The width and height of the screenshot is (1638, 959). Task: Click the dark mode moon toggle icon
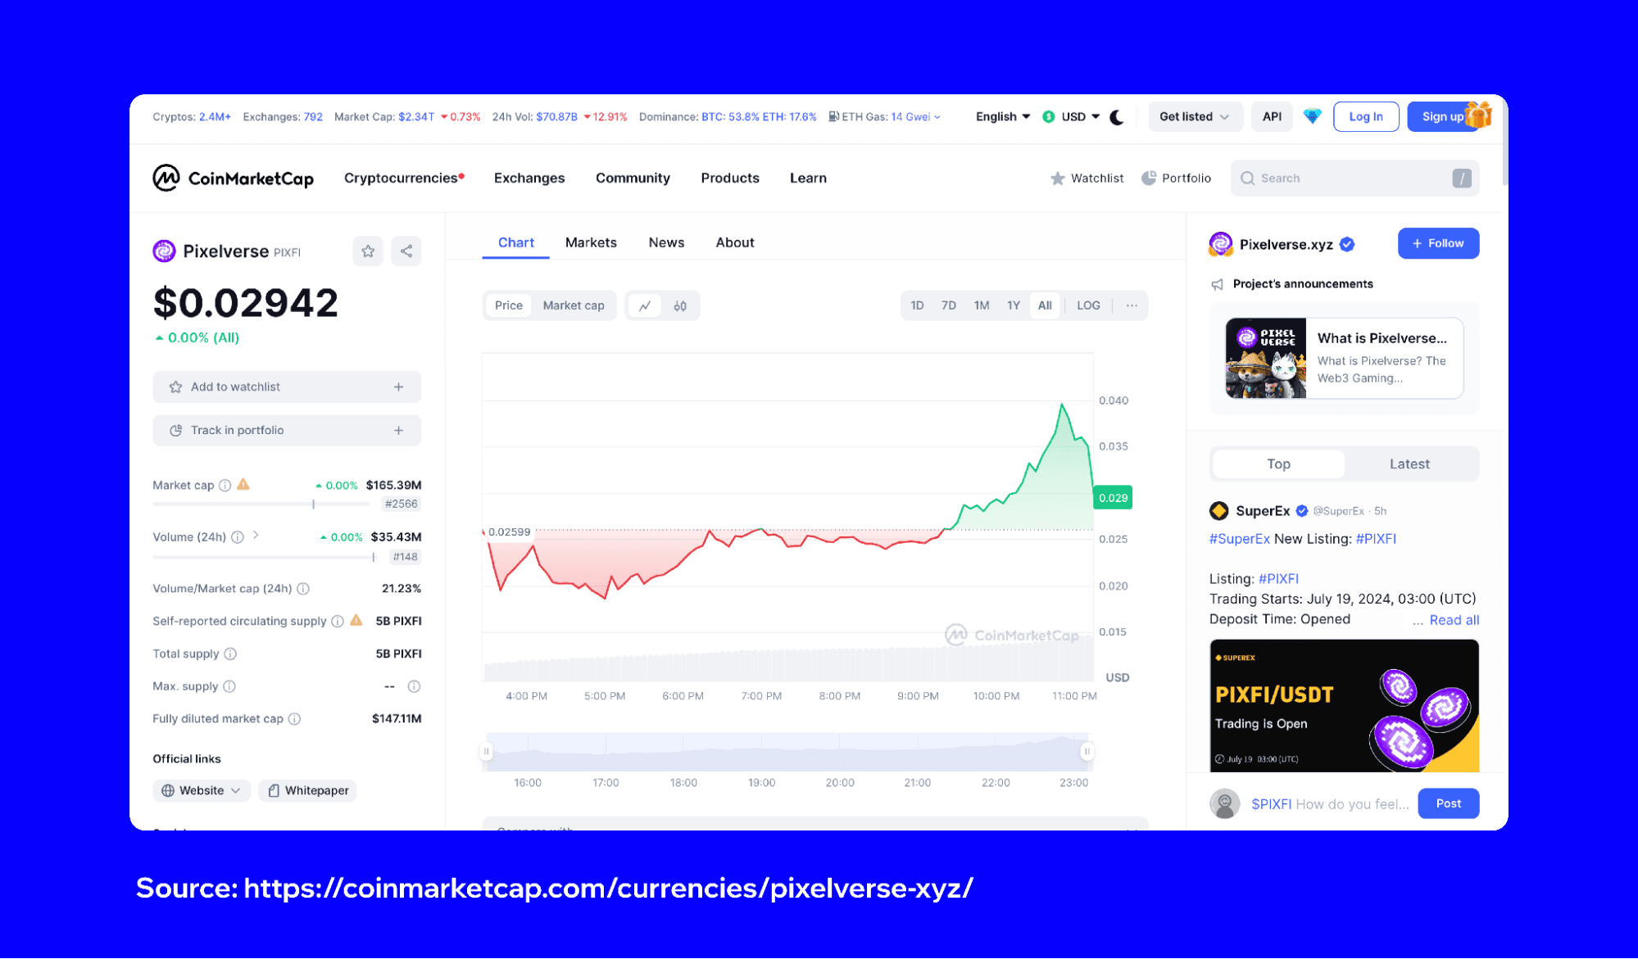(x=1117, y=116)
